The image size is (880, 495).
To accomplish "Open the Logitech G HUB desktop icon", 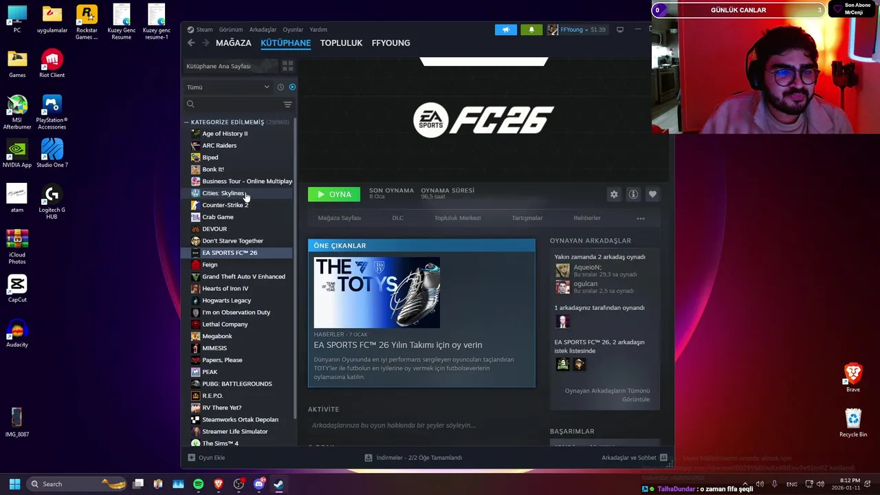I will pos(52,202).
